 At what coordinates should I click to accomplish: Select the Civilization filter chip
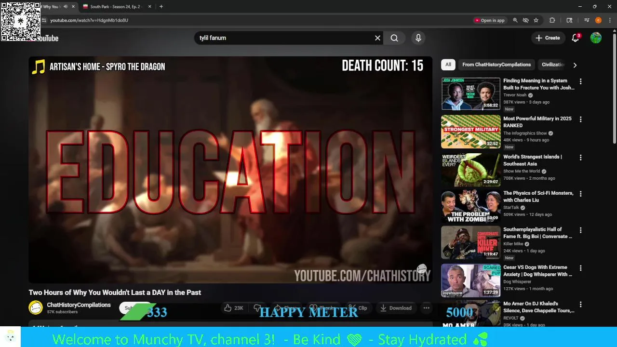pos(553,65)
